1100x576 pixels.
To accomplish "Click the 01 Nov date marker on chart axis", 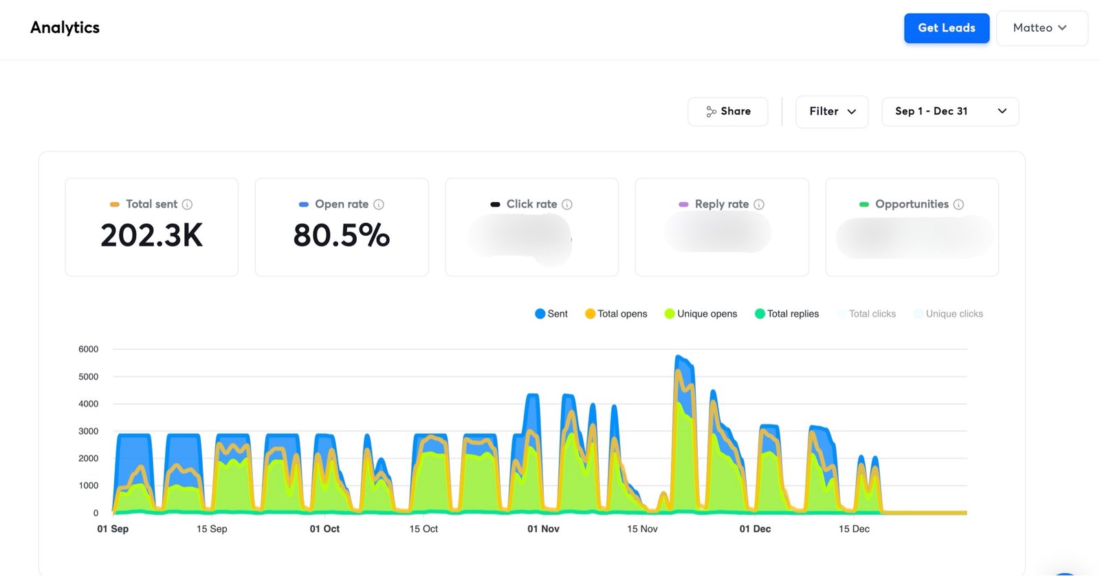I will (543, 529).
